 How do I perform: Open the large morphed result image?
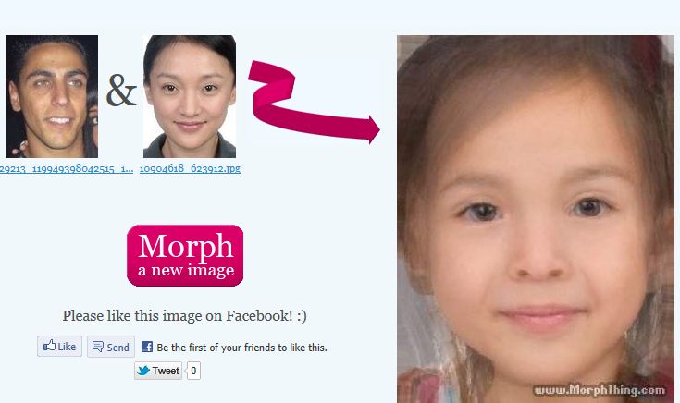[536, 219]
